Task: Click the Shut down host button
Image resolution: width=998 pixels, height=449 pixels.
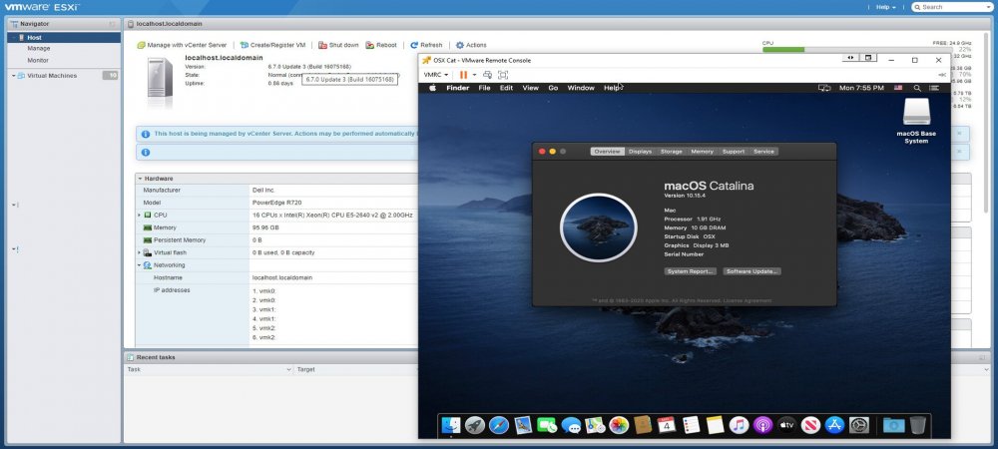Action: pyautogui.click(x=338, y=45)
